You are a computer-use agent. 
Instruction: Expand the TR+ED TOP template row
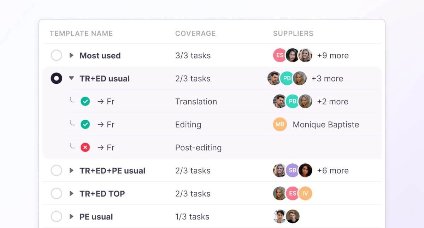[x=71, y=194]
